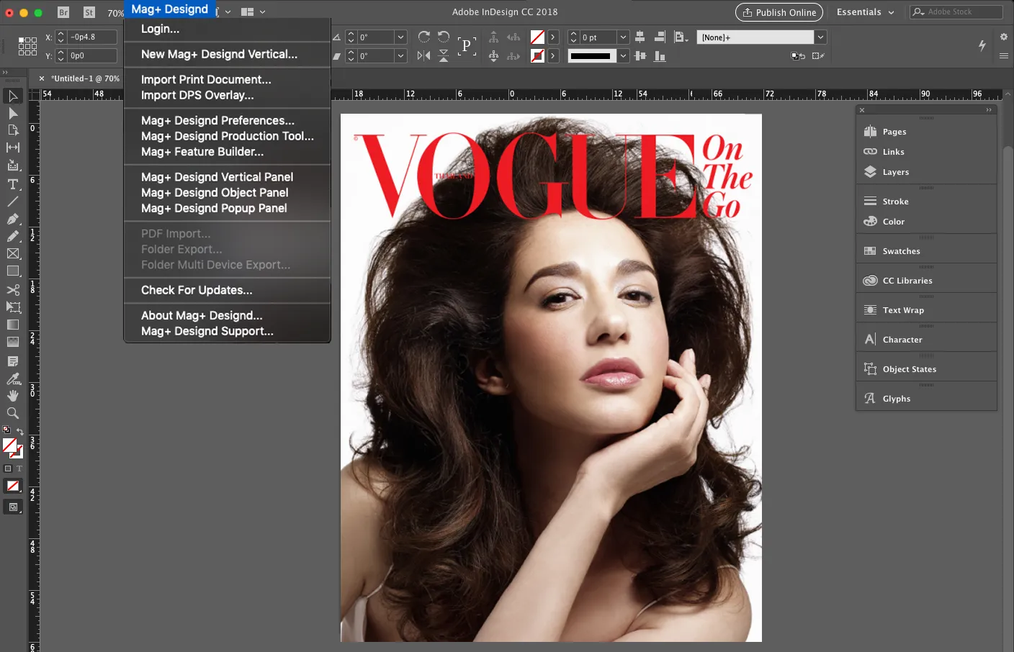Select the Free Transform tool
The height and width of the screenshot is (652, 1014).
13,307
